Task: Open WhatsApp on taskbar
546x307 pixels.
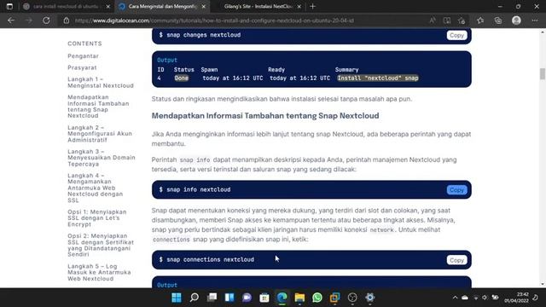Action: click(317, 298)
